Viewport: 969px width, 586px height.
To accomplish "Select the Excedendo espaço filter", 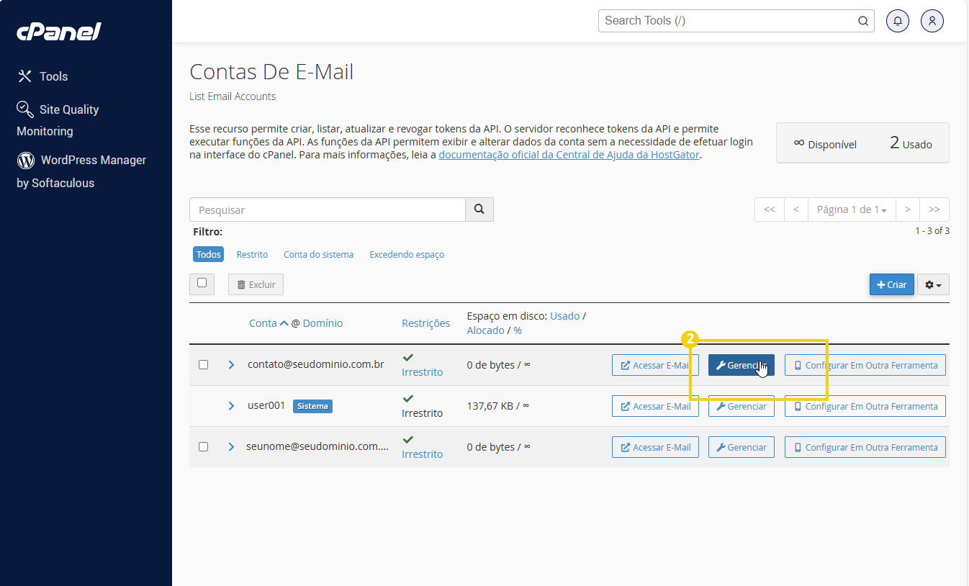I will (x=407, y=254).
